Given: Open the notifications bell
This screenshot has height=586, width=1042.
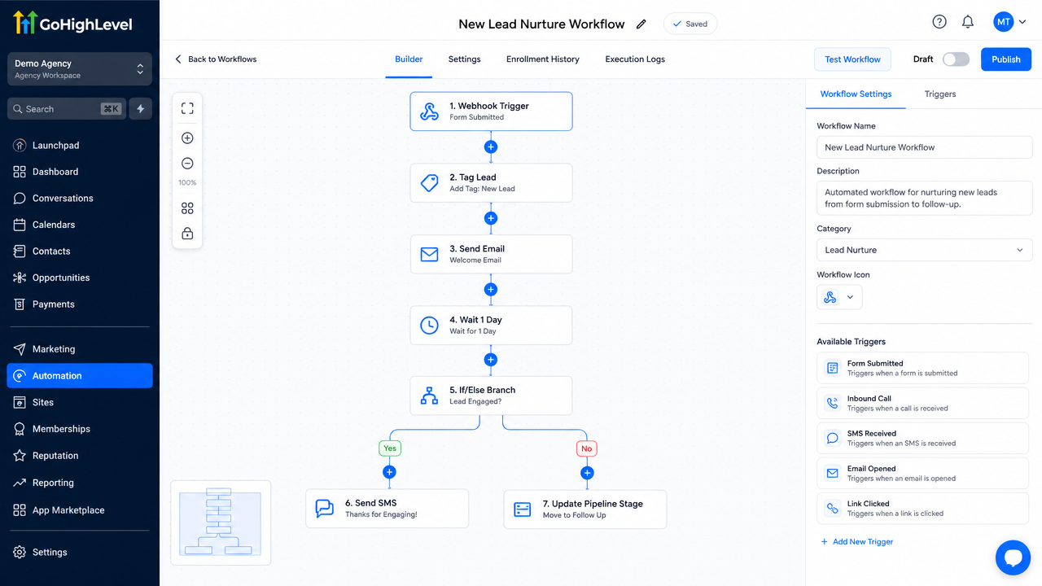Looking at the screenshot, I should pos(968,22).
